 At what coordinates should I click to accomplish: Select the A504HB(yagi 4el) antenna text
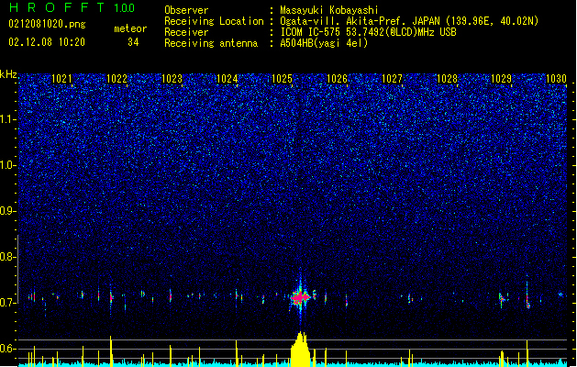[324, 43]
